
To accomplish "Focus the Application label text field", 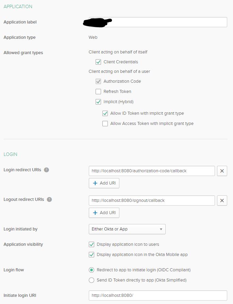I will coord(158,22).
